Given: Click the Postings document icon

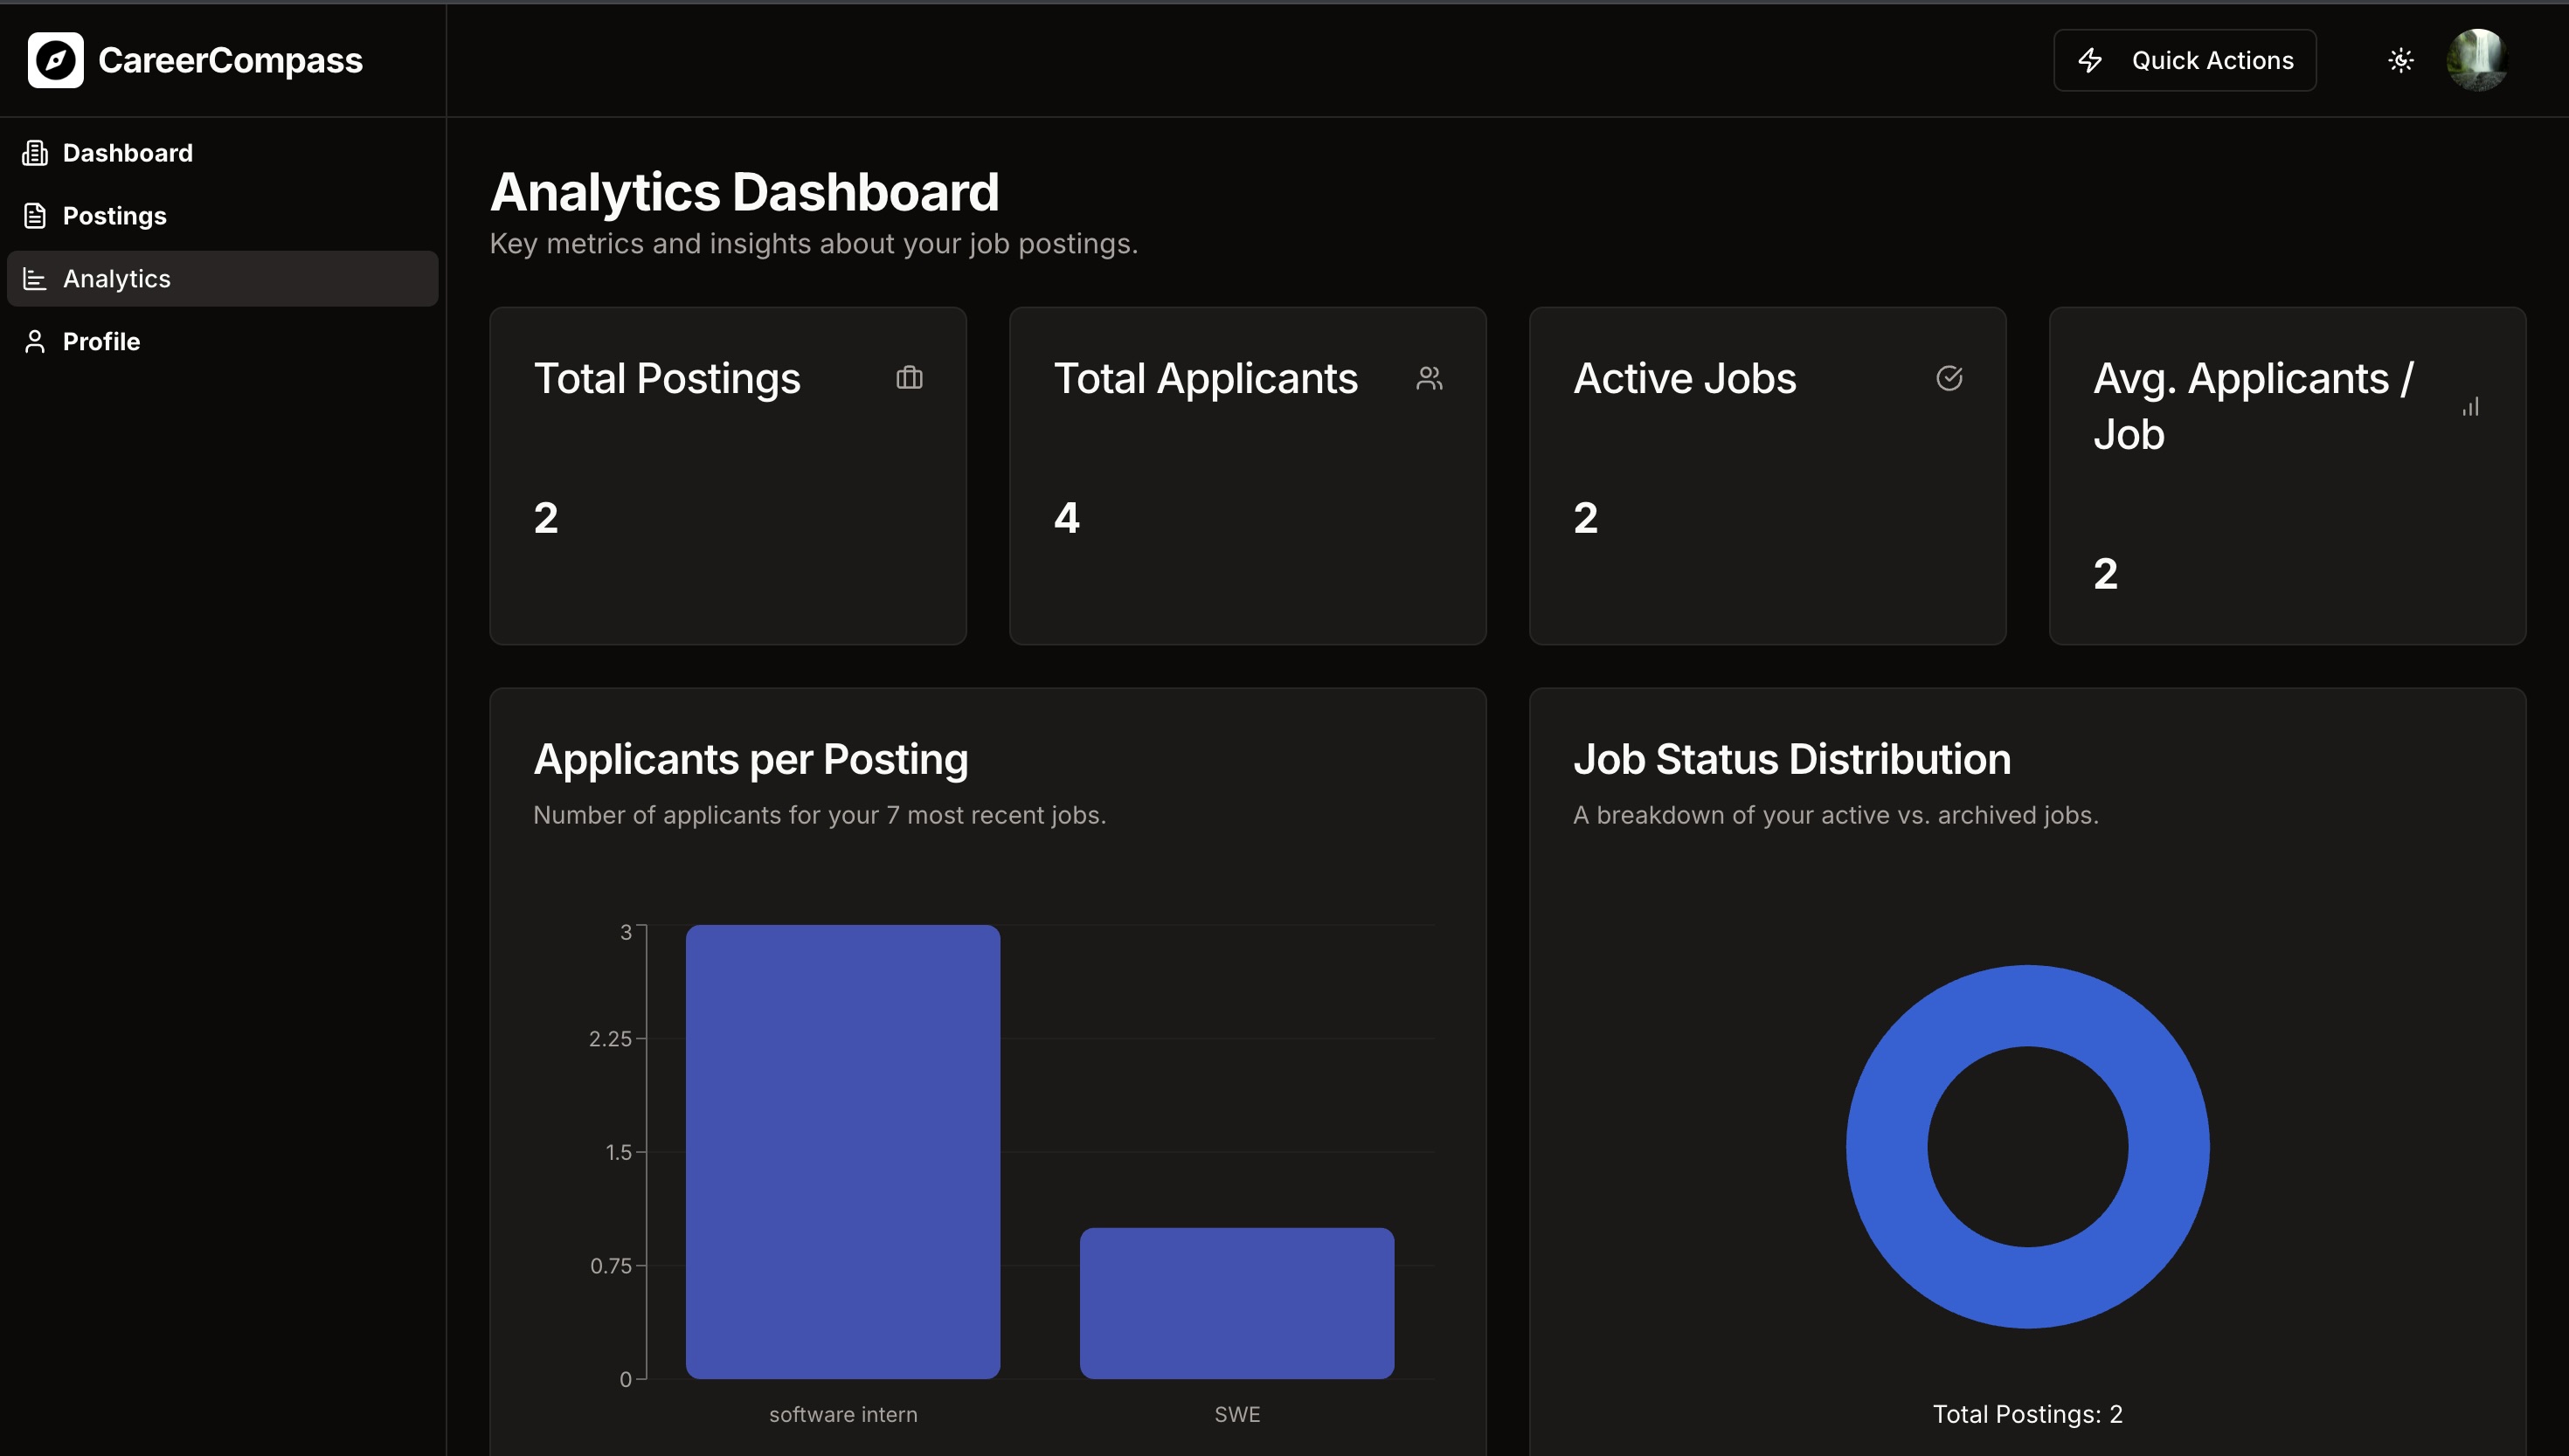Looking at the screenshot, I should (35, 216).
